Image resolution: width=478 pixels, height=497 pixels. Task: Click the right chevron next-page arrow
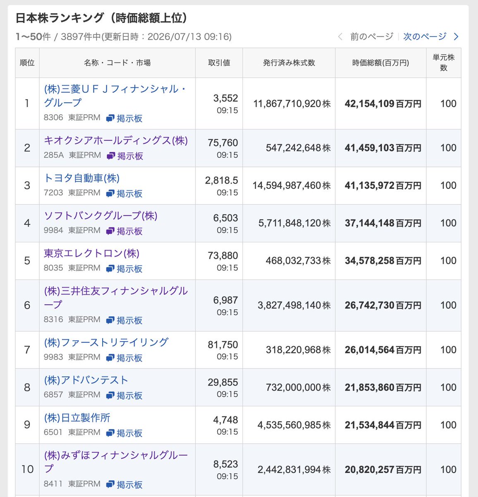[456, 36]
